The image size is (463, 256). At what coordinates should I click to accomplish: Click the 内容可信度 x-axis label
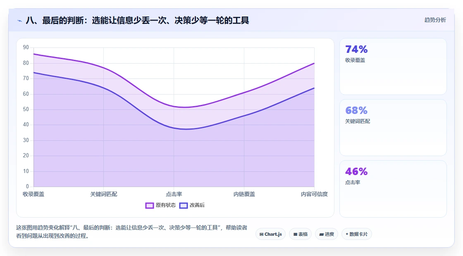click(314, 194)
